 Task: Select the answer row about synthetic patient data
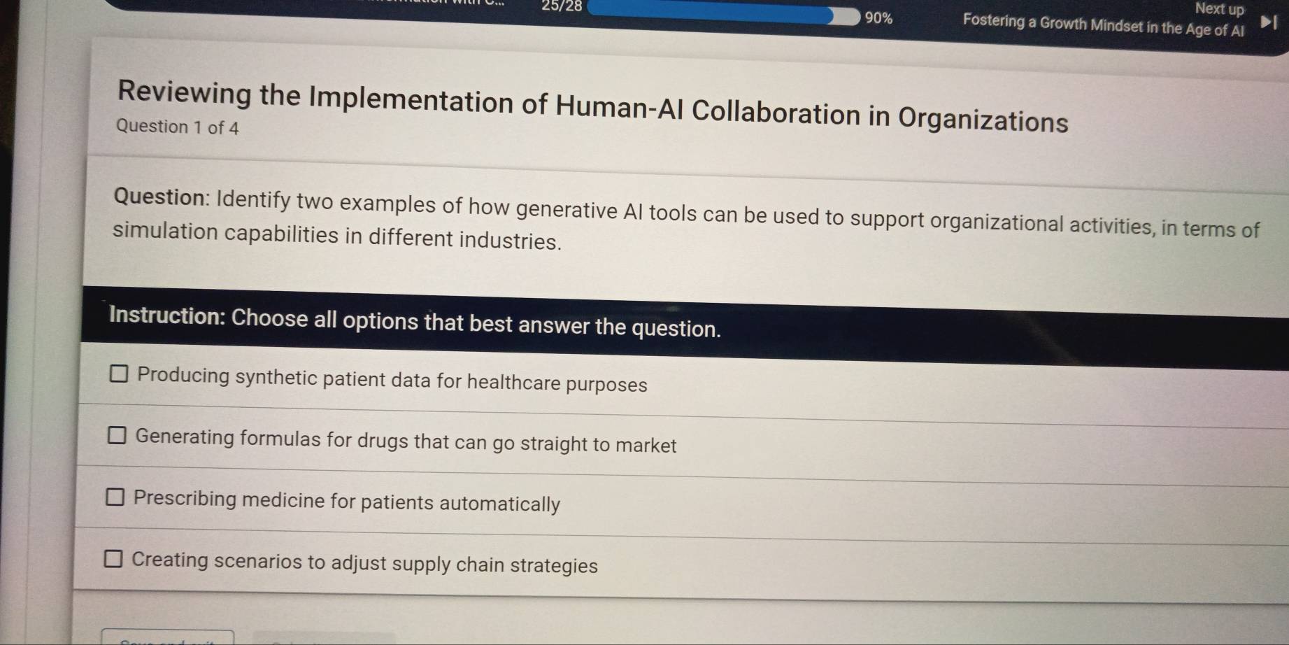pyautogui.click(x=390, y=381)
